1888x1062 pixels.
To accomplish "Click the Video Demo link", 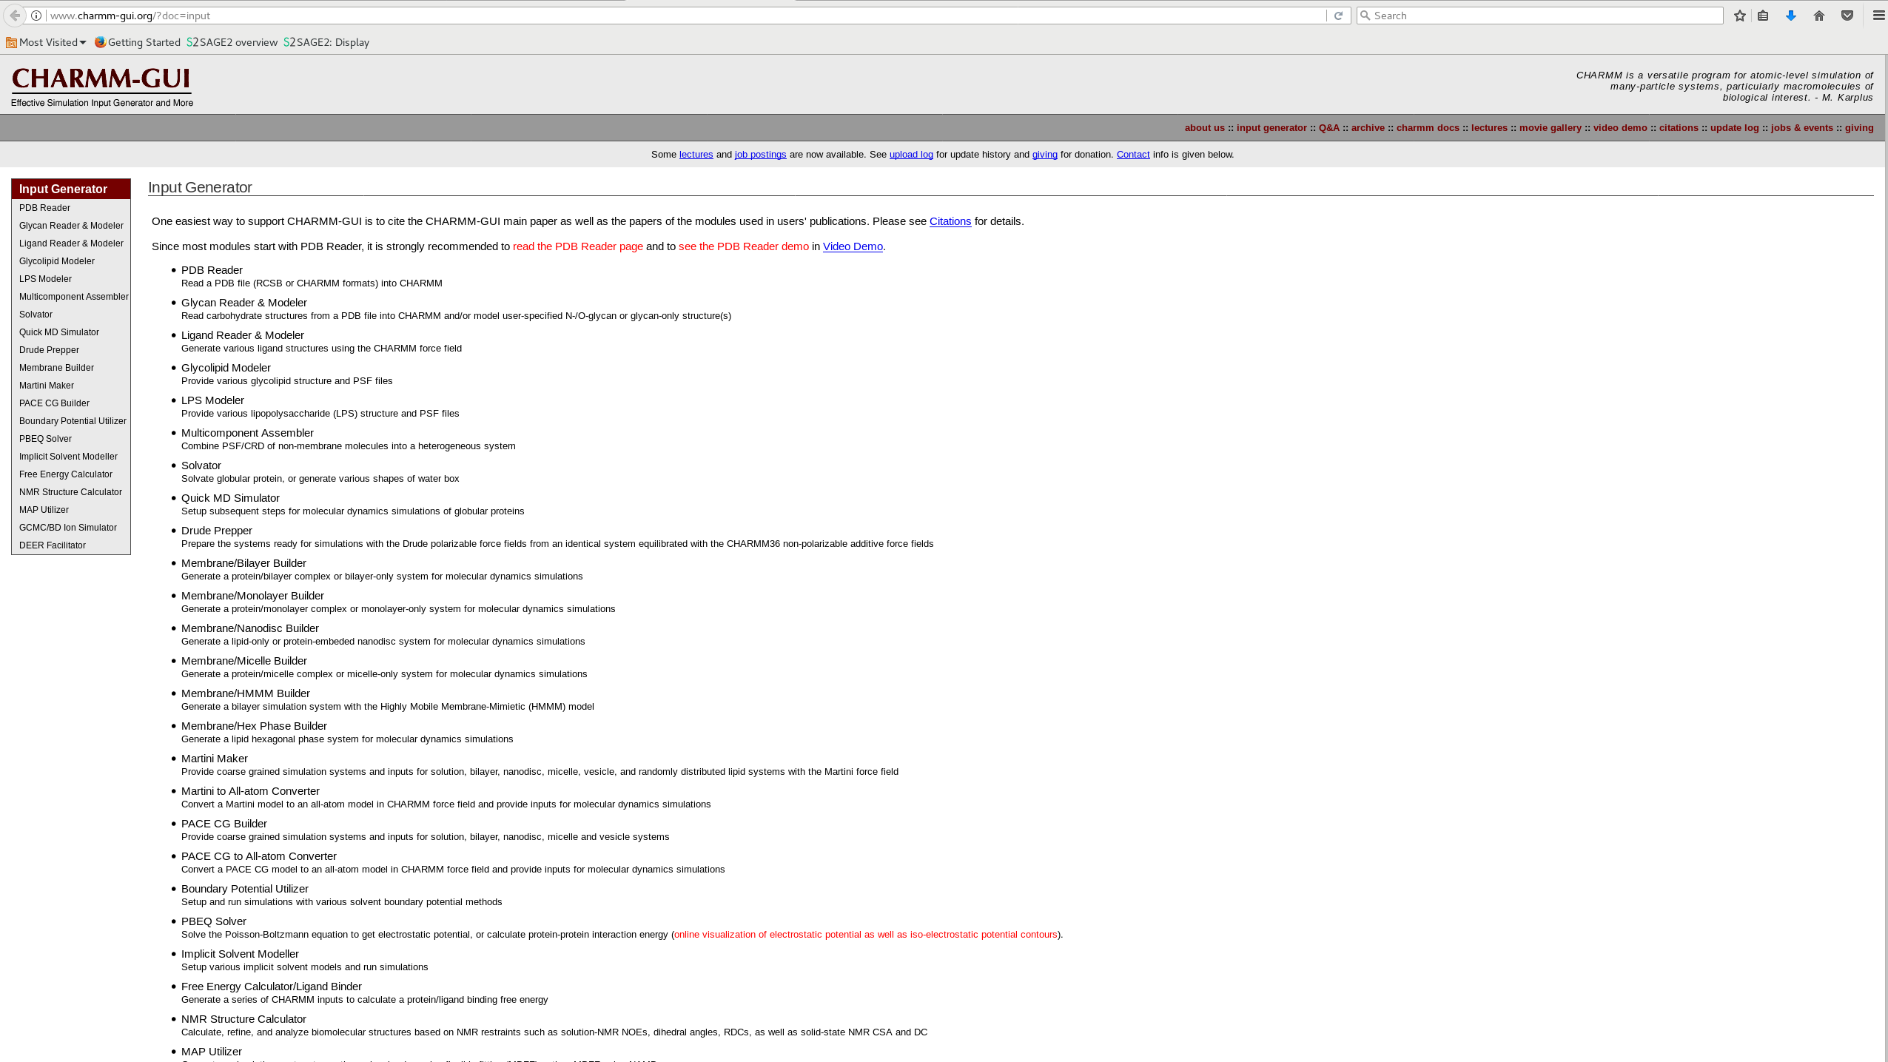I will click(x=853, y=246).
